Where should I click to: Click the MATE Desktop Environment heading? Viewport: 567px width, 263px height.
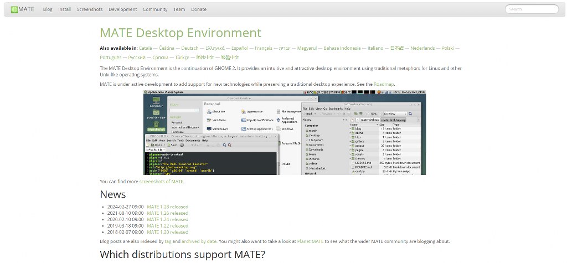pos(181,33)
